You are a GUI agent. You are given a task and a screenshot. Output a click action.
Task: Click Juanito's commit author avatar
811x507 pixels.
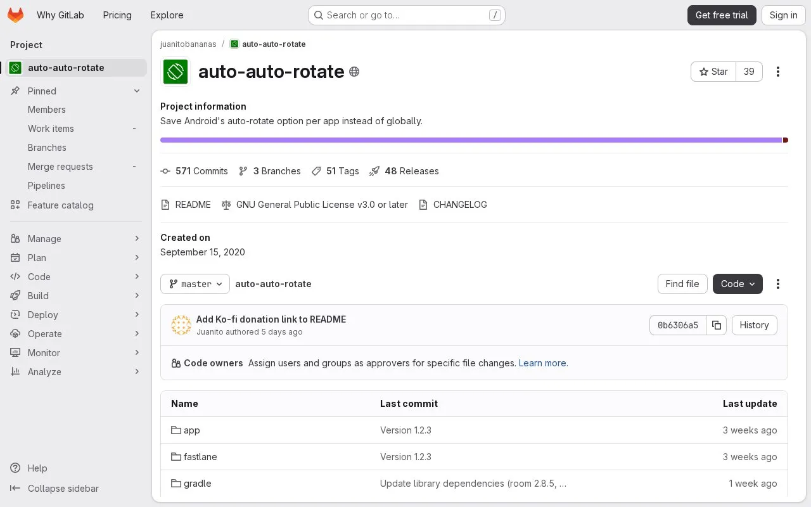coord(181,325)
